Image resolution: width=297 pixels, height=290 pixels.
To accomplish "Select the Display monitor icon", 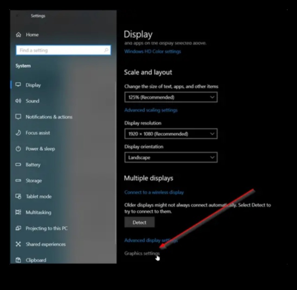I will click(19, 85).
